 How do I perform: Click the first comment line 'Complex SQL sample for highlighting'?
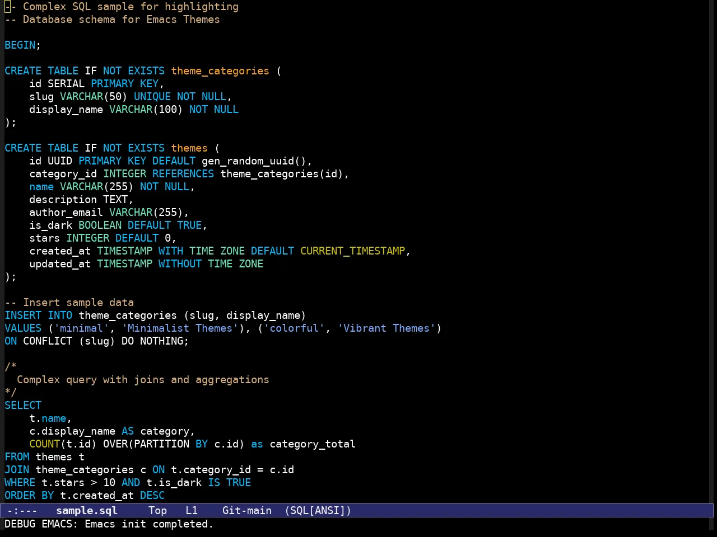[122, 7]
